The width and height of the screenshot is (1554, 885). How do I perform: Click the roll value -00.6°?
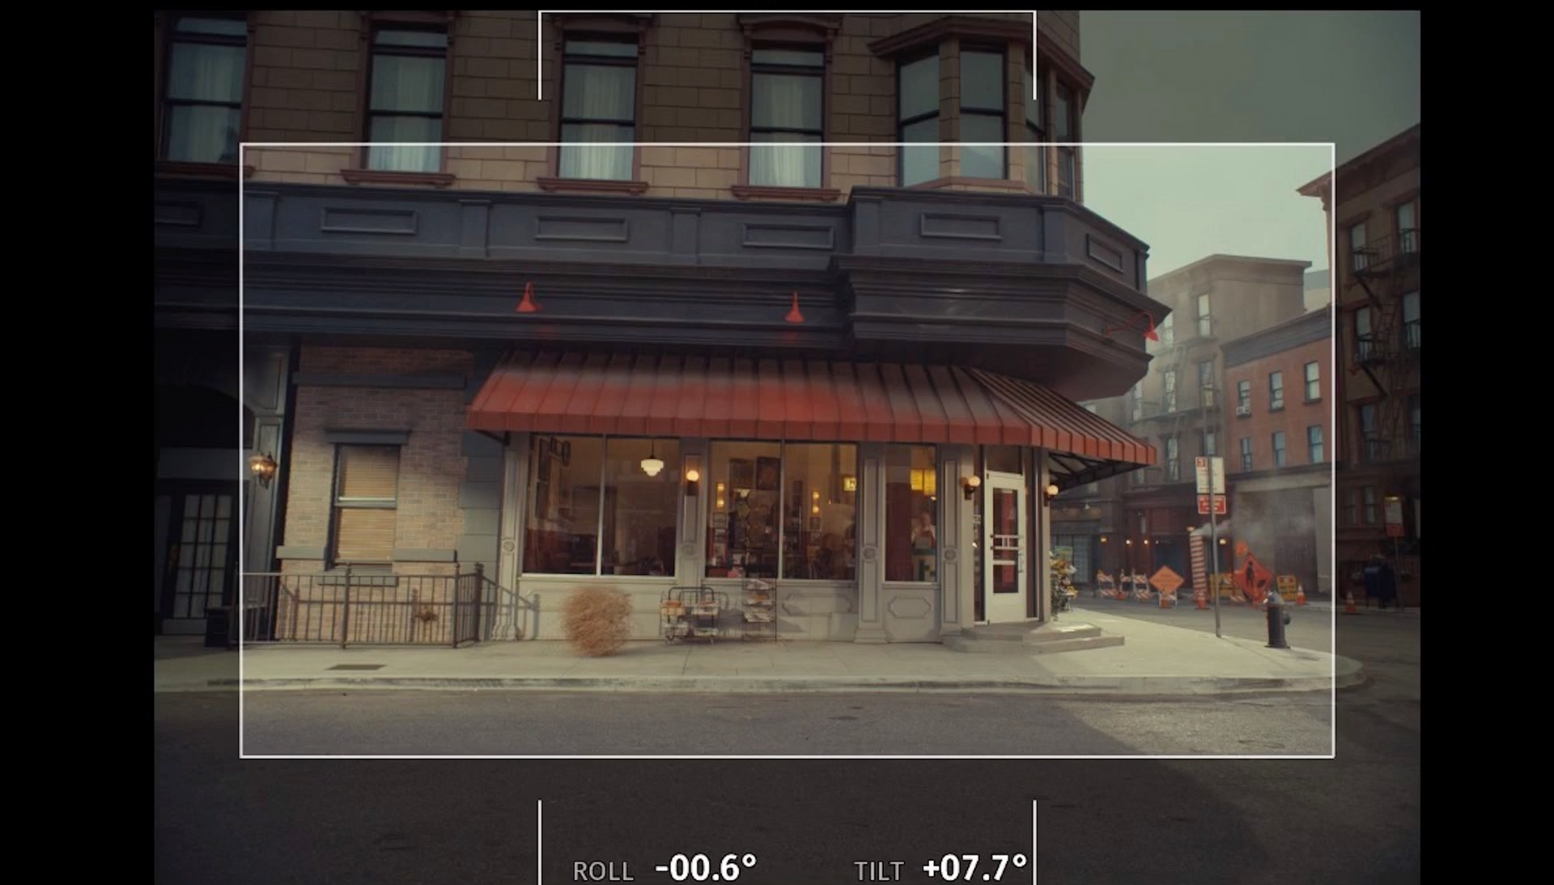[x=705, y=868]
